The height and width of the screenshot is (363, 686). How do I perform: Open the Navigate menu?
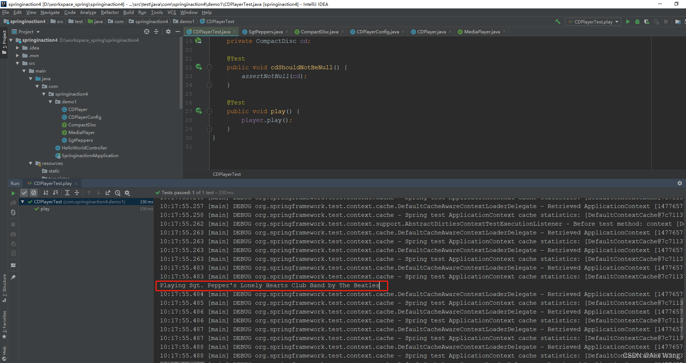[x=50, y=12]
